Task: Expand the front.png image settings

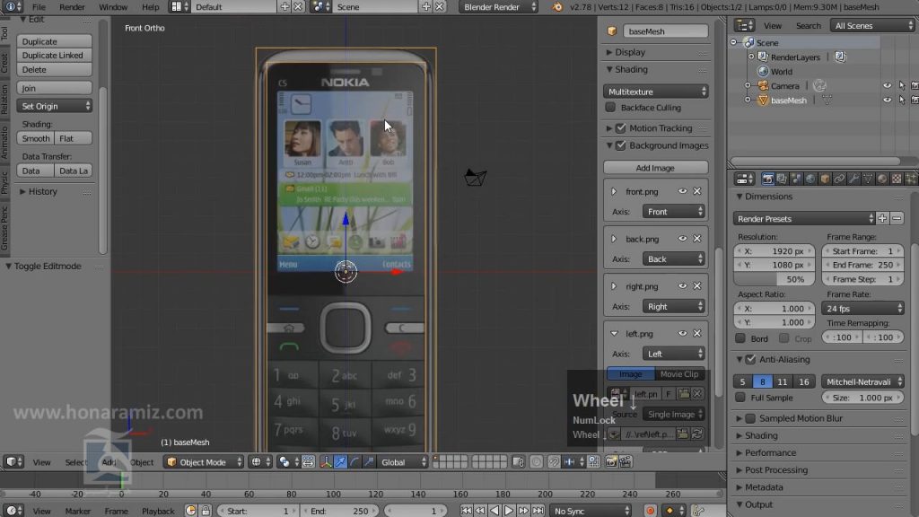Action: coord(614,191)
